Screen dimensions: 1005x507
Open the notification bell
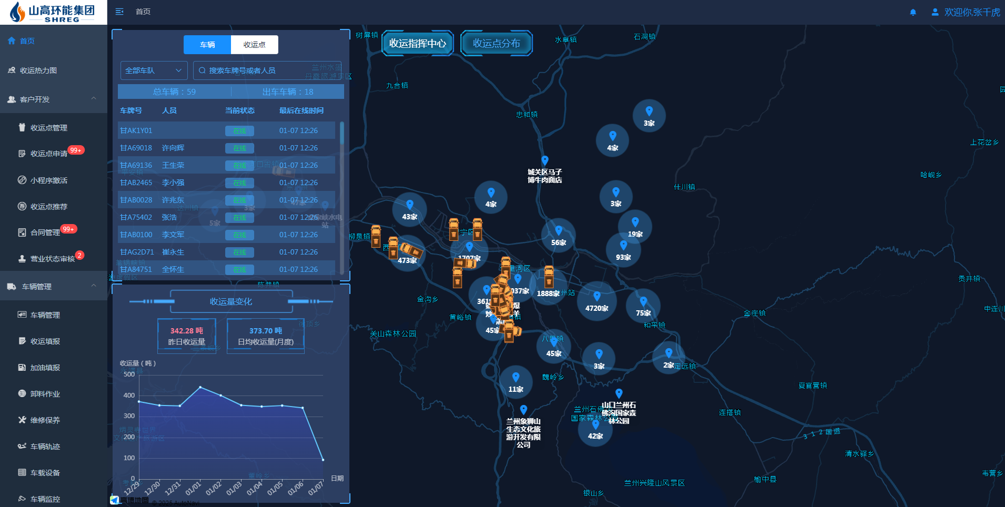pos(913,12)
